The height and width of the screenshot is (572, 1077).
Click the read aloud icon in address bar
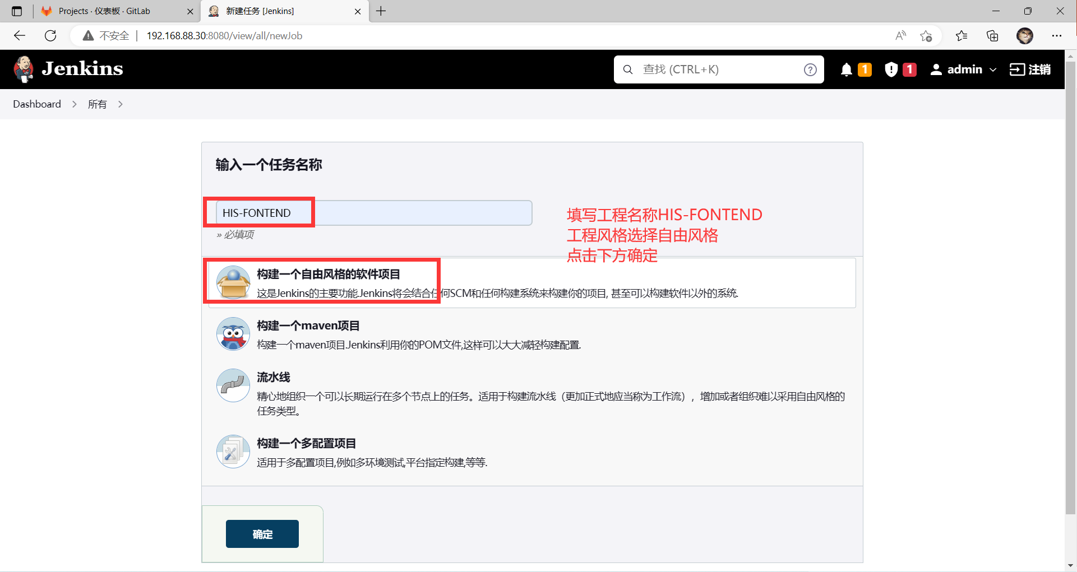900,36
